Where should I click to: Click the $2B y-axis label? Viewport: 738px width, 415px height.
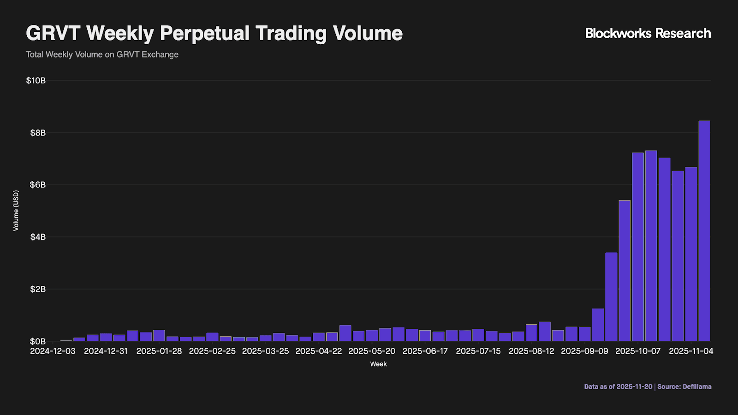tap(38, 289)
